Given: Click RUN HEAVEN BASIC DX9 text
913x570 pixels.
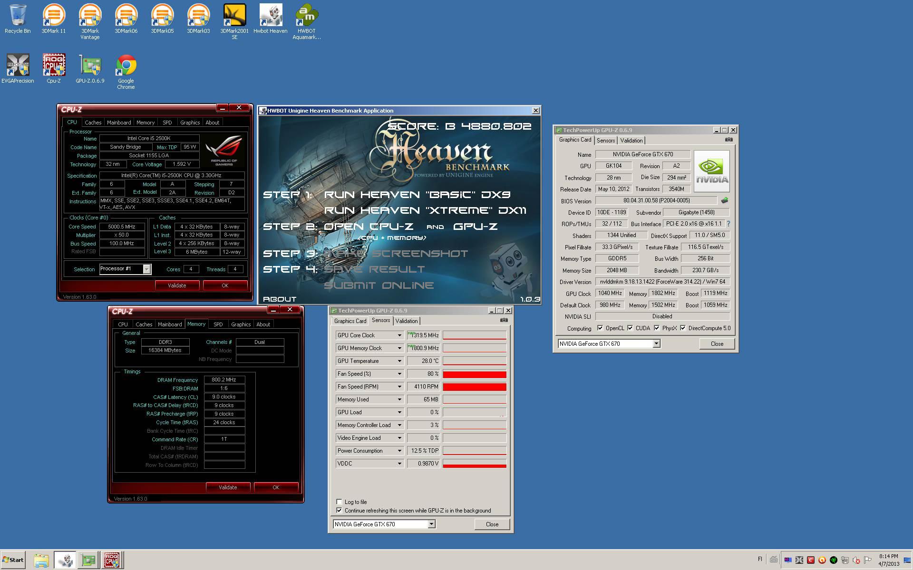Looking at the screenshot, I should pyautogui.click(x=417, y=194).
